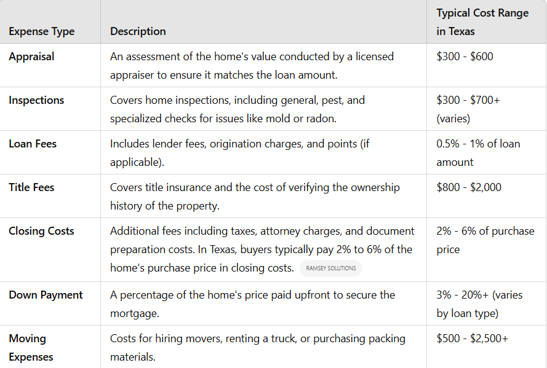
Task: Select the Expense Type column header
Action: [x=41, y=31]
